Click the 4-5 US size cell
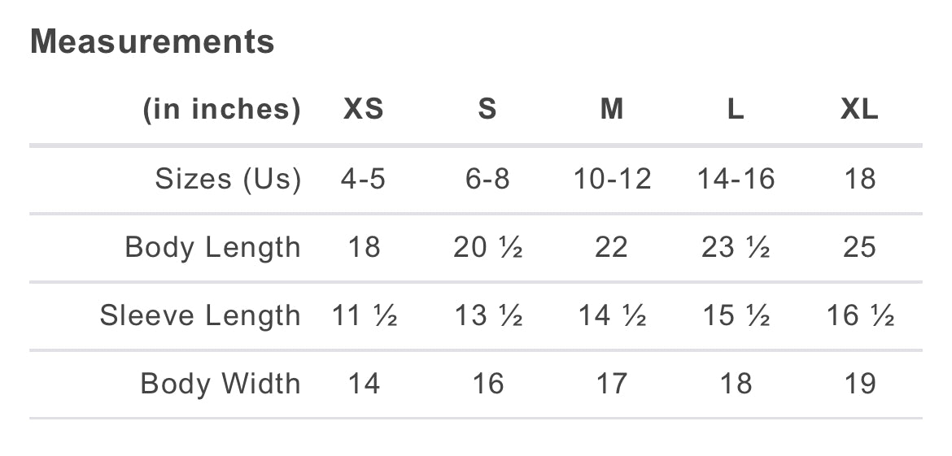The height and width of the screenshot is (456, 952). click(x=363, y=179)
